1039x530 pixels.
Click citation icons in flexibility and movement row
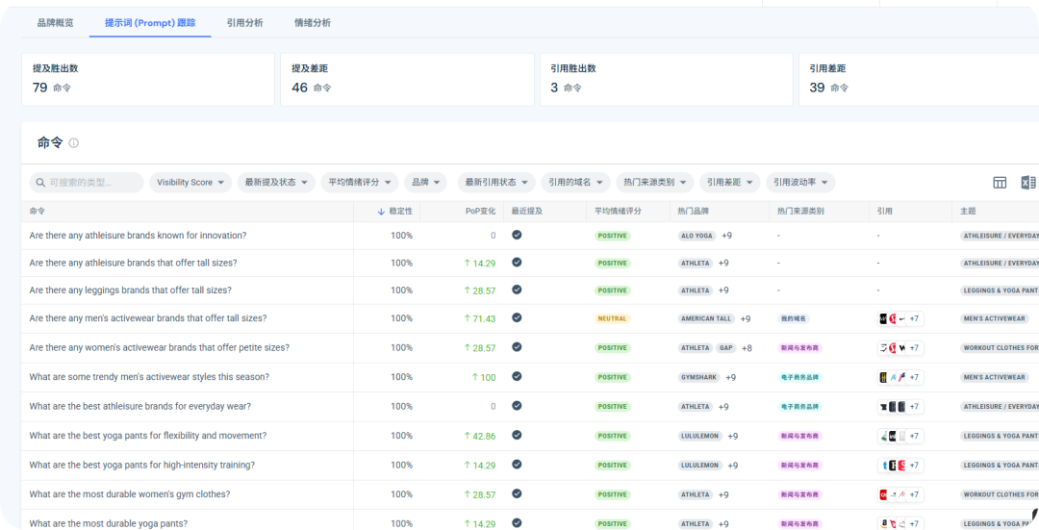click(900, 436)
